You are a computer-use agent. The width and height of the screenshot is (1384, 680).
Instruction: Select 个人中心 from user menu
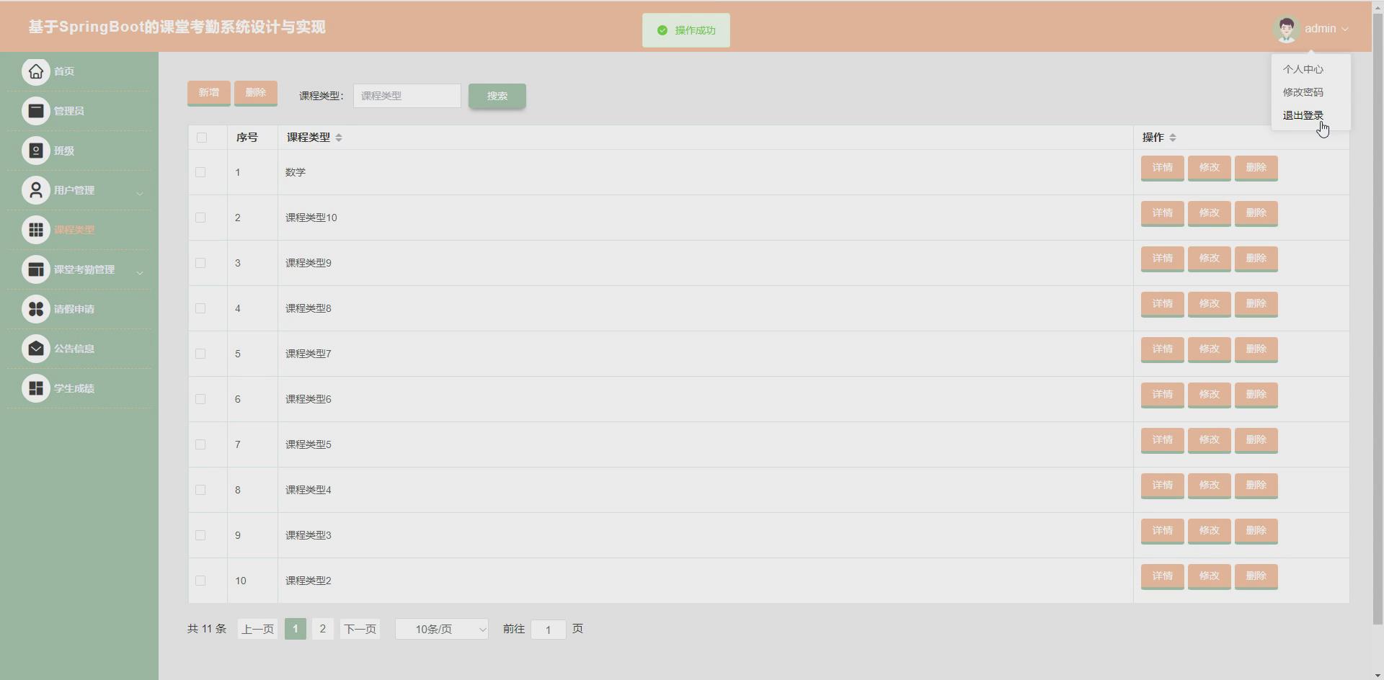point(1303,69)
